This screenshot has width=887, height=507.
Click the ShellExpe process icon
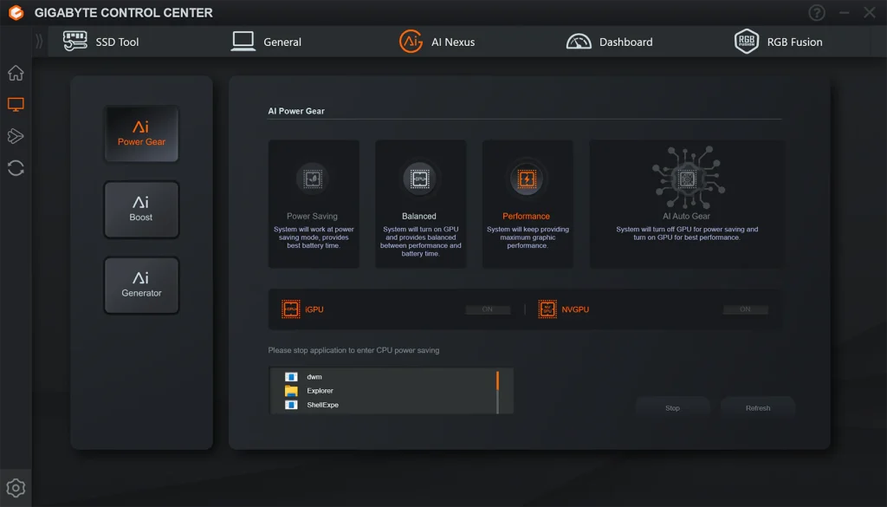point(291,405)
